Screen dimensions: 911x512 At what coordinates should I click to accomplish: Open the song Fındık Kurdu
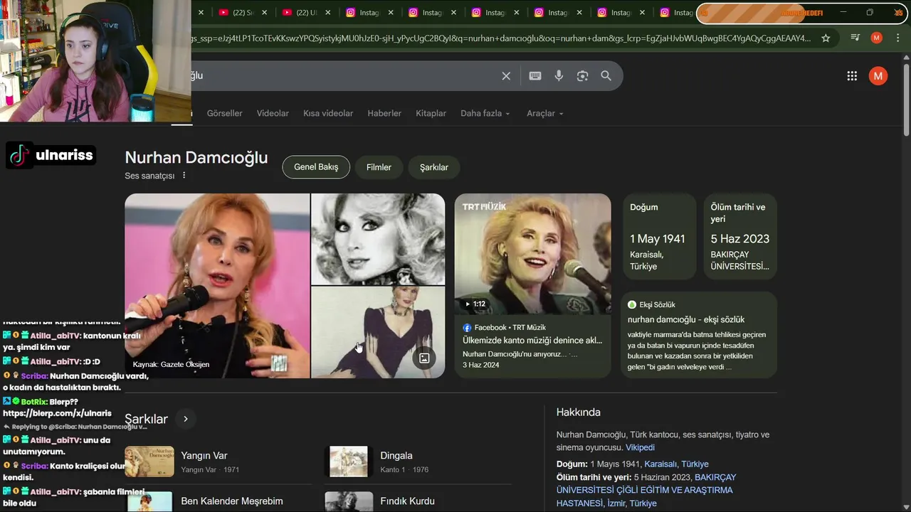coord(407,501)
